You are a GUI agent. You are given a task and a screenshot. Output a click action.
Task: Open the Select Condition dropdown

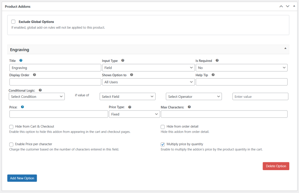tap(37, 96)
